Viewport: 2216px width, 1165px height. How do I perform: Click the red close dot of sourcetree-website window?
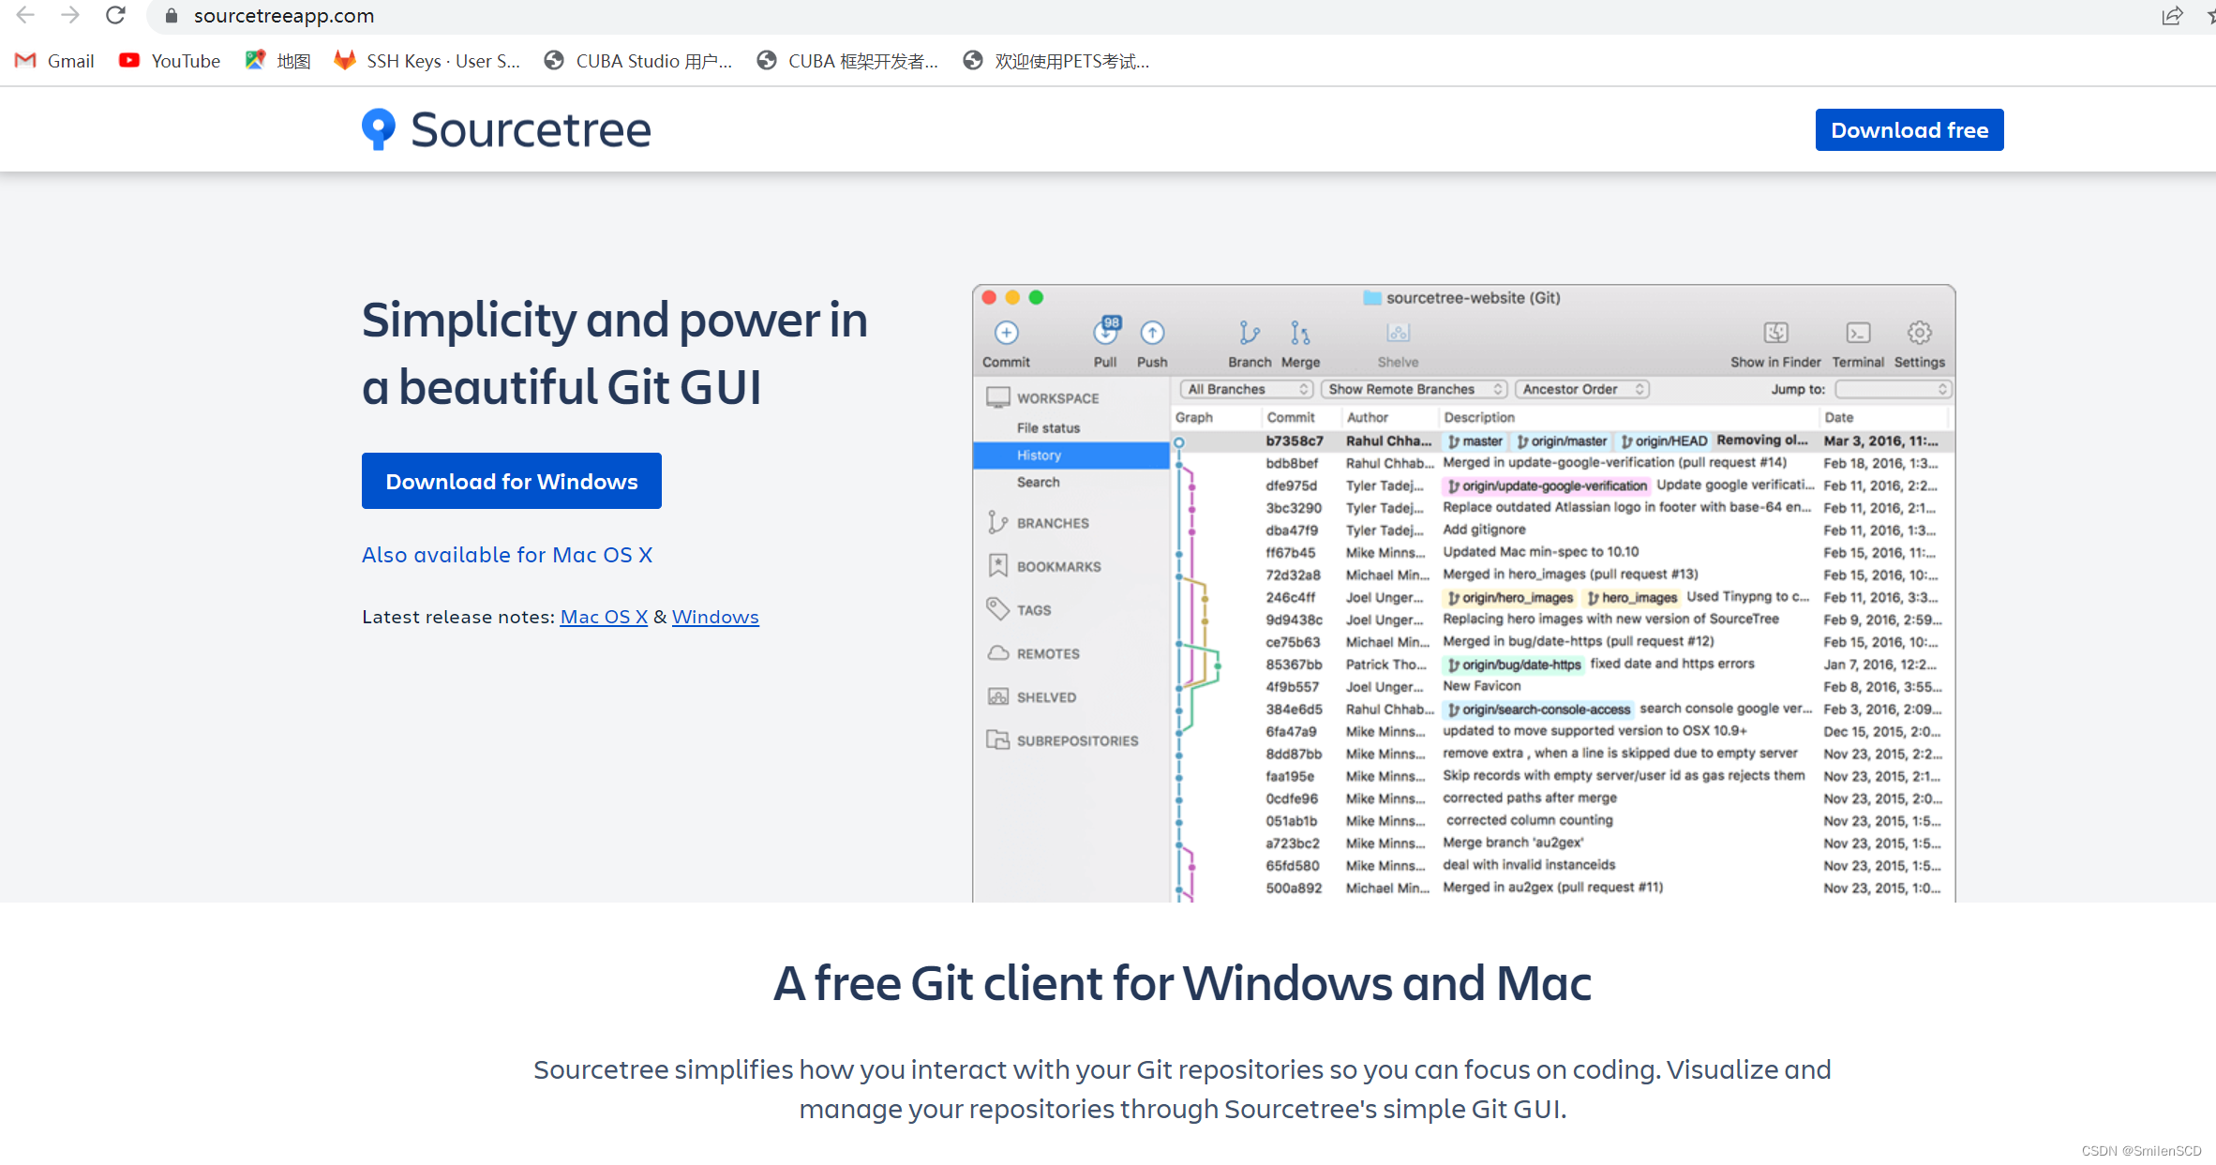tap(989, 297)
